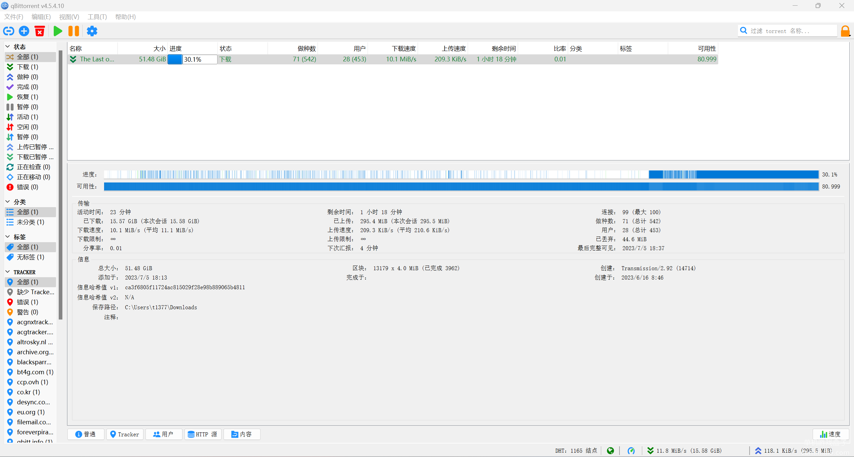The image size is (854, 457).
Task: Click download speed 11.8 MiB/s status
Action: [685, 451]
